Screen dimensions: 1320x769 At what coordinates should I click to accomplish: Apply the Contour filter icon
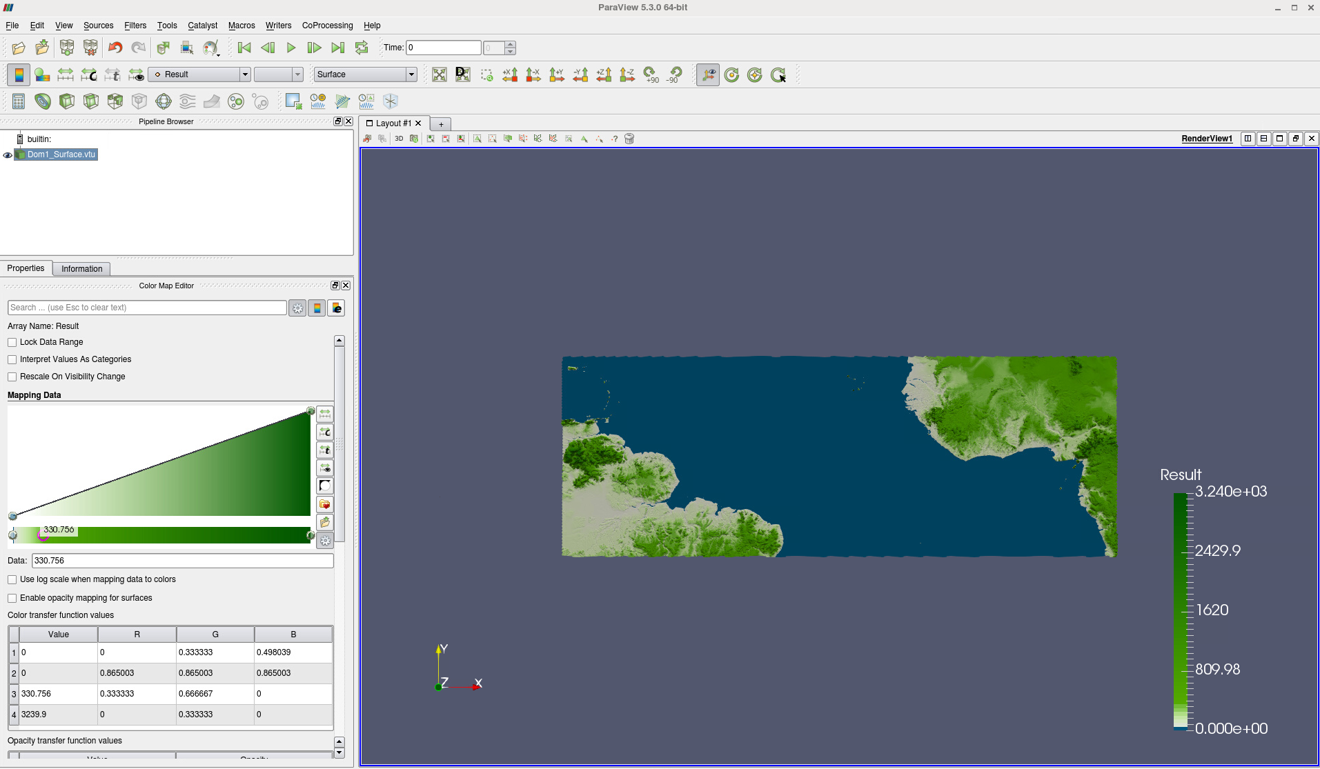coord(43,101)
